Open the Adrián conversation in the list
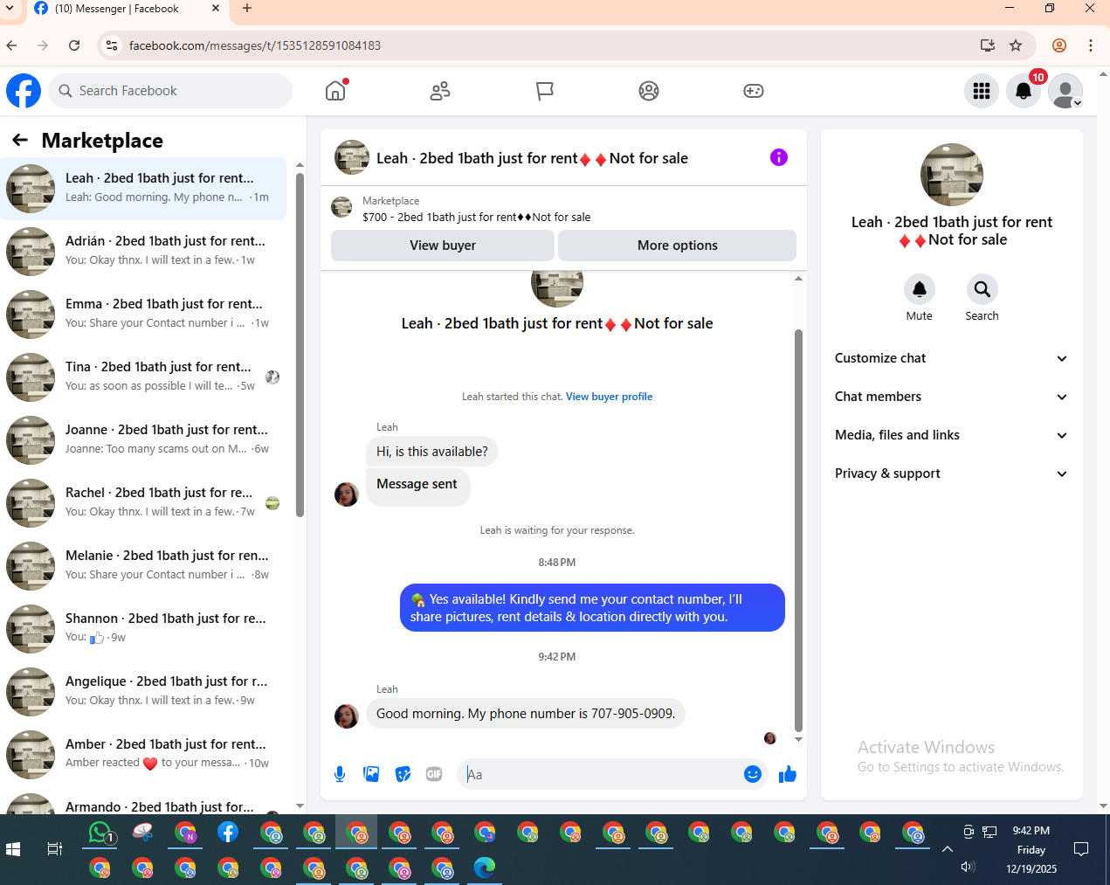This screenshot has height=885, width=1110. click(143, 251)
